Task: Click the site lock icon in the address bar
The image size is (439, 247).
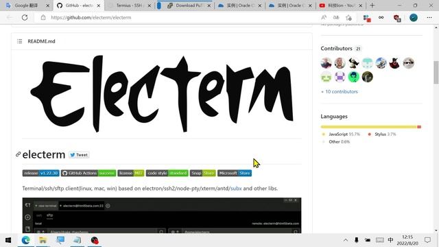Action: pyautogui.click(x=43, y=17)
